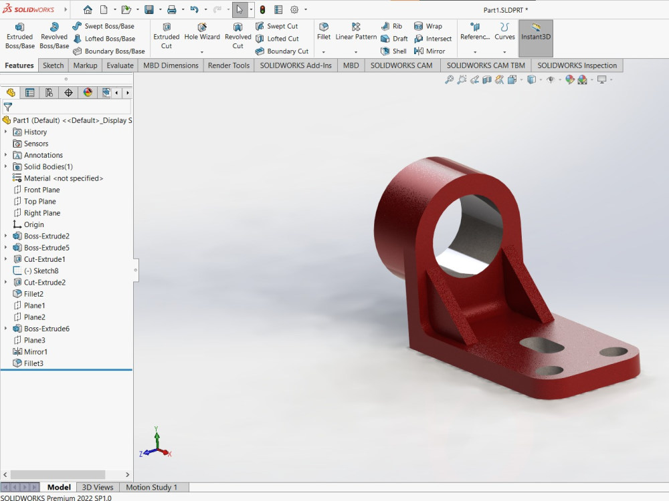Activate the Swept Cut tool

coord(276,26)
